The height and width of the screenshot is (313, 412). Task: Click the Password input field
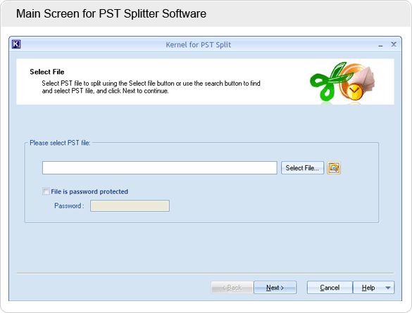(130, 205)
